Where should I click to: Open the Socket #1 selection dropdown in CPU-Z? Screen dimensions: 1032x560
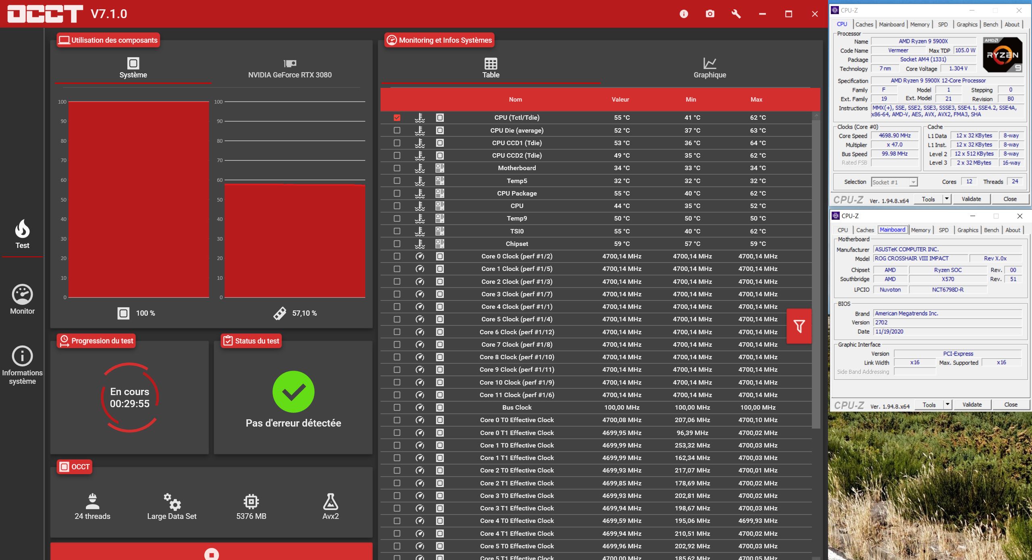pyautogui.click(x=895, y=182)
